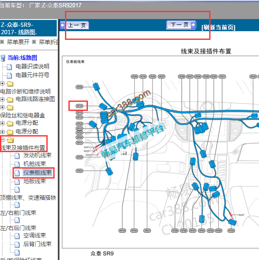This screenshot has width=259, height=260.
Task: Select the 电路诊断和维修说明 folder label
Action: pos(26,91)
